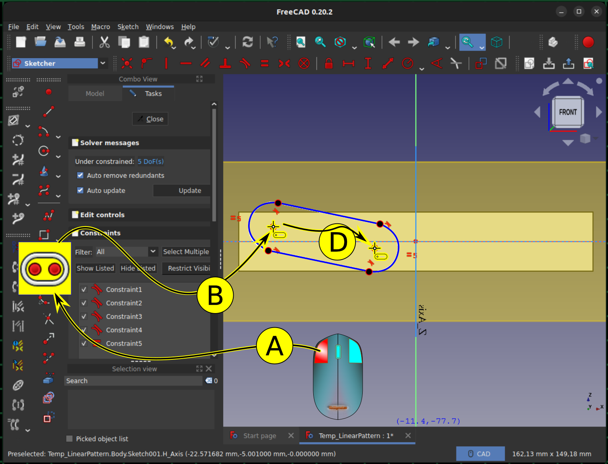Apply the coincident constraint tool

127,63
